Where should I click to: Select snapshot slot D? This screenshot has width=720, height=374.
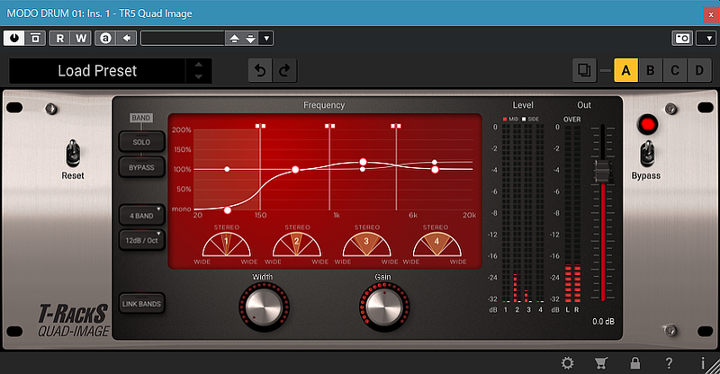pos(699,71)
